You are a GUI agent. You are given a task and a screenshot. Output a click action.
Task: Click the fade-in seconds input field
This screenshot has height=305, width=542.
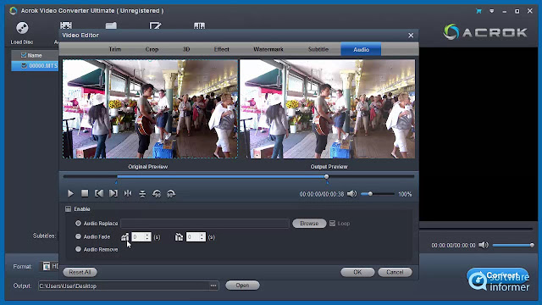(x=138, y=237)
